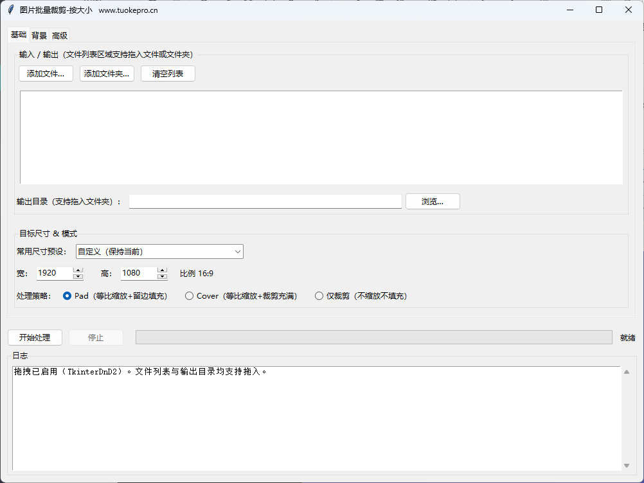The height and width of the screenshot is (483, 644).
Task: Click the height field showing 1080
Action: (x=139, y=274)
